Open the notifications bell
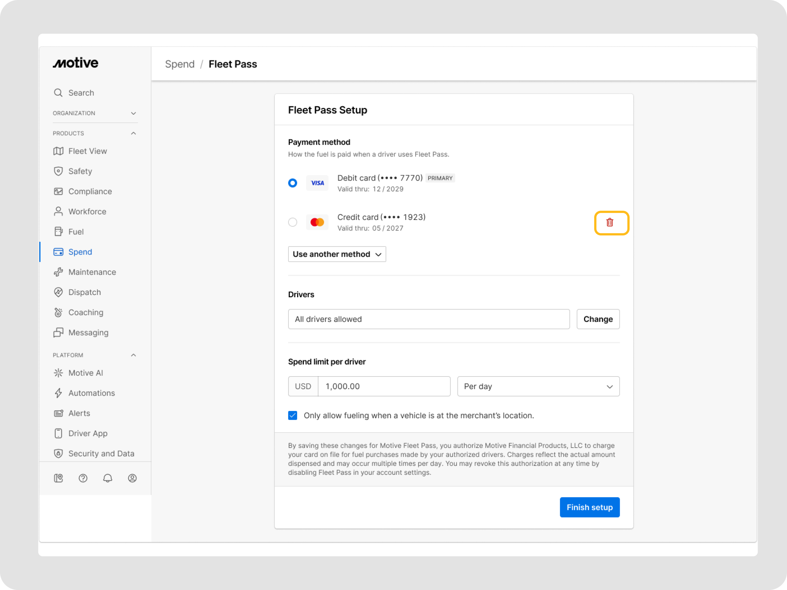The height and width of the screenshot is (590, 787). tap(108, 478)
